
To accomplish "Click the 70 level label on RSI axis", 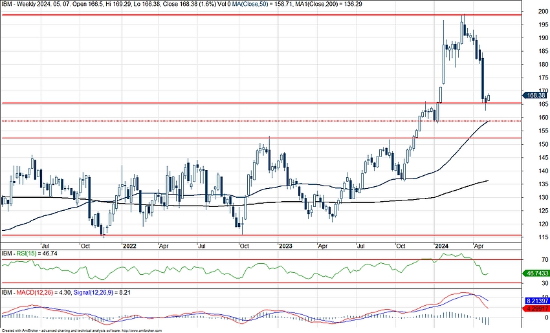I will pos(545,260).
